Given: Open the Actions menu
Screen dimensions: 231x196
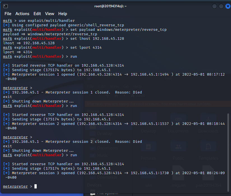Looking at the screenshot, I should [x=22, y=14].
